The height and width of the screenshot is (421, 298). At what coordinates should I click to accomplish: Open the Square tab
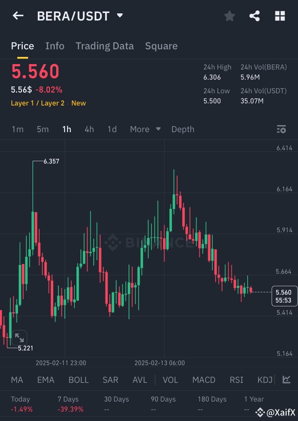[161, 46]
